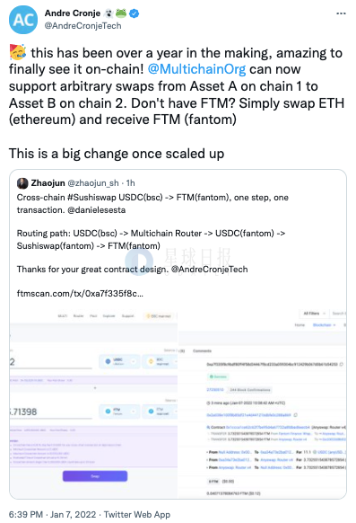Click the blue verified badge
356x523 pixels.
tap(135, 13)
